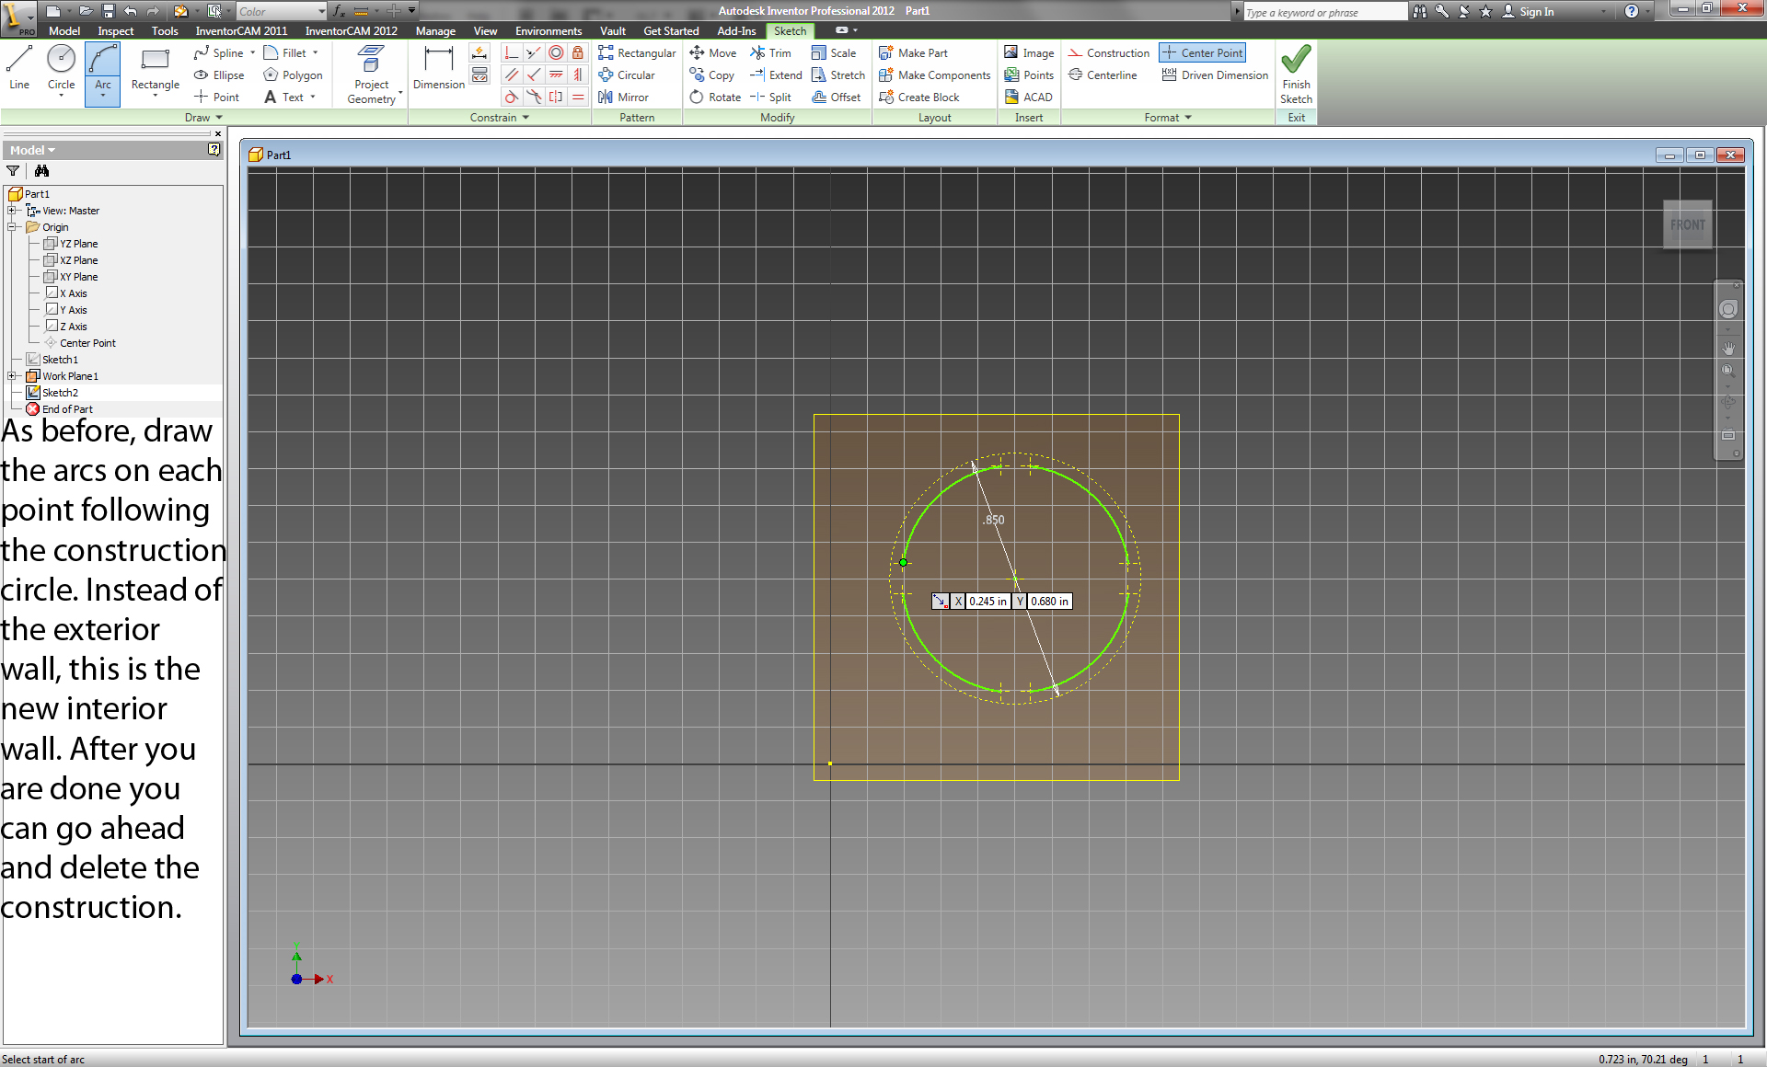Pick the Point tool
This screenshot has width=1767, height=1067.
[217, 98]
